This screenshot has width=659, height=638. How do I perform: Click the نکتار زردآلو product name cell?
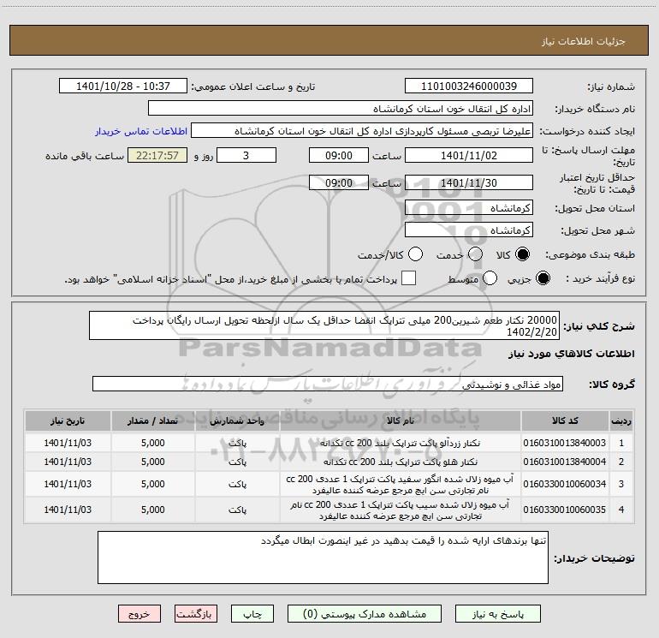pos(401,443)
